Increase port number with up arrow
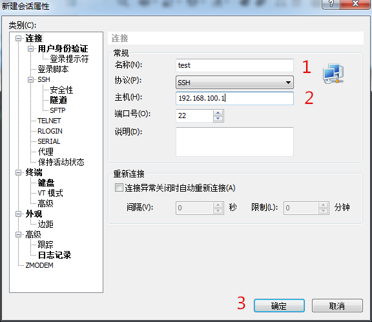Screen dimensions: 372x322 click(218, 113)
